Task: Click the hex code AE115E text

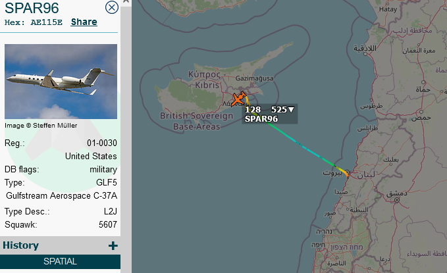Action: pos(46,22)
